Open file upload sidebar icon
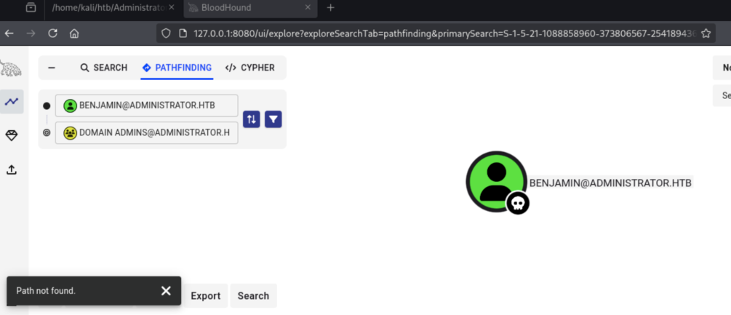The height and width of the screenshot is (315, 731). click(x=12, y=170)
